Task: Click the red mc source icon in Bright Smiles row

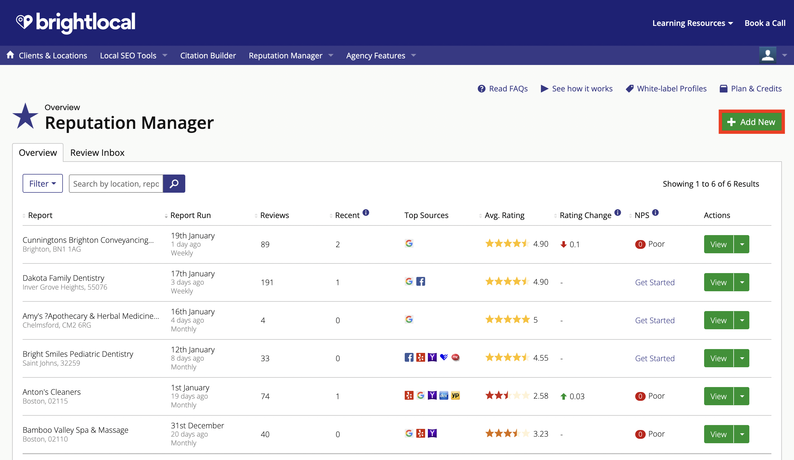Action: click(x=456, y=357)
